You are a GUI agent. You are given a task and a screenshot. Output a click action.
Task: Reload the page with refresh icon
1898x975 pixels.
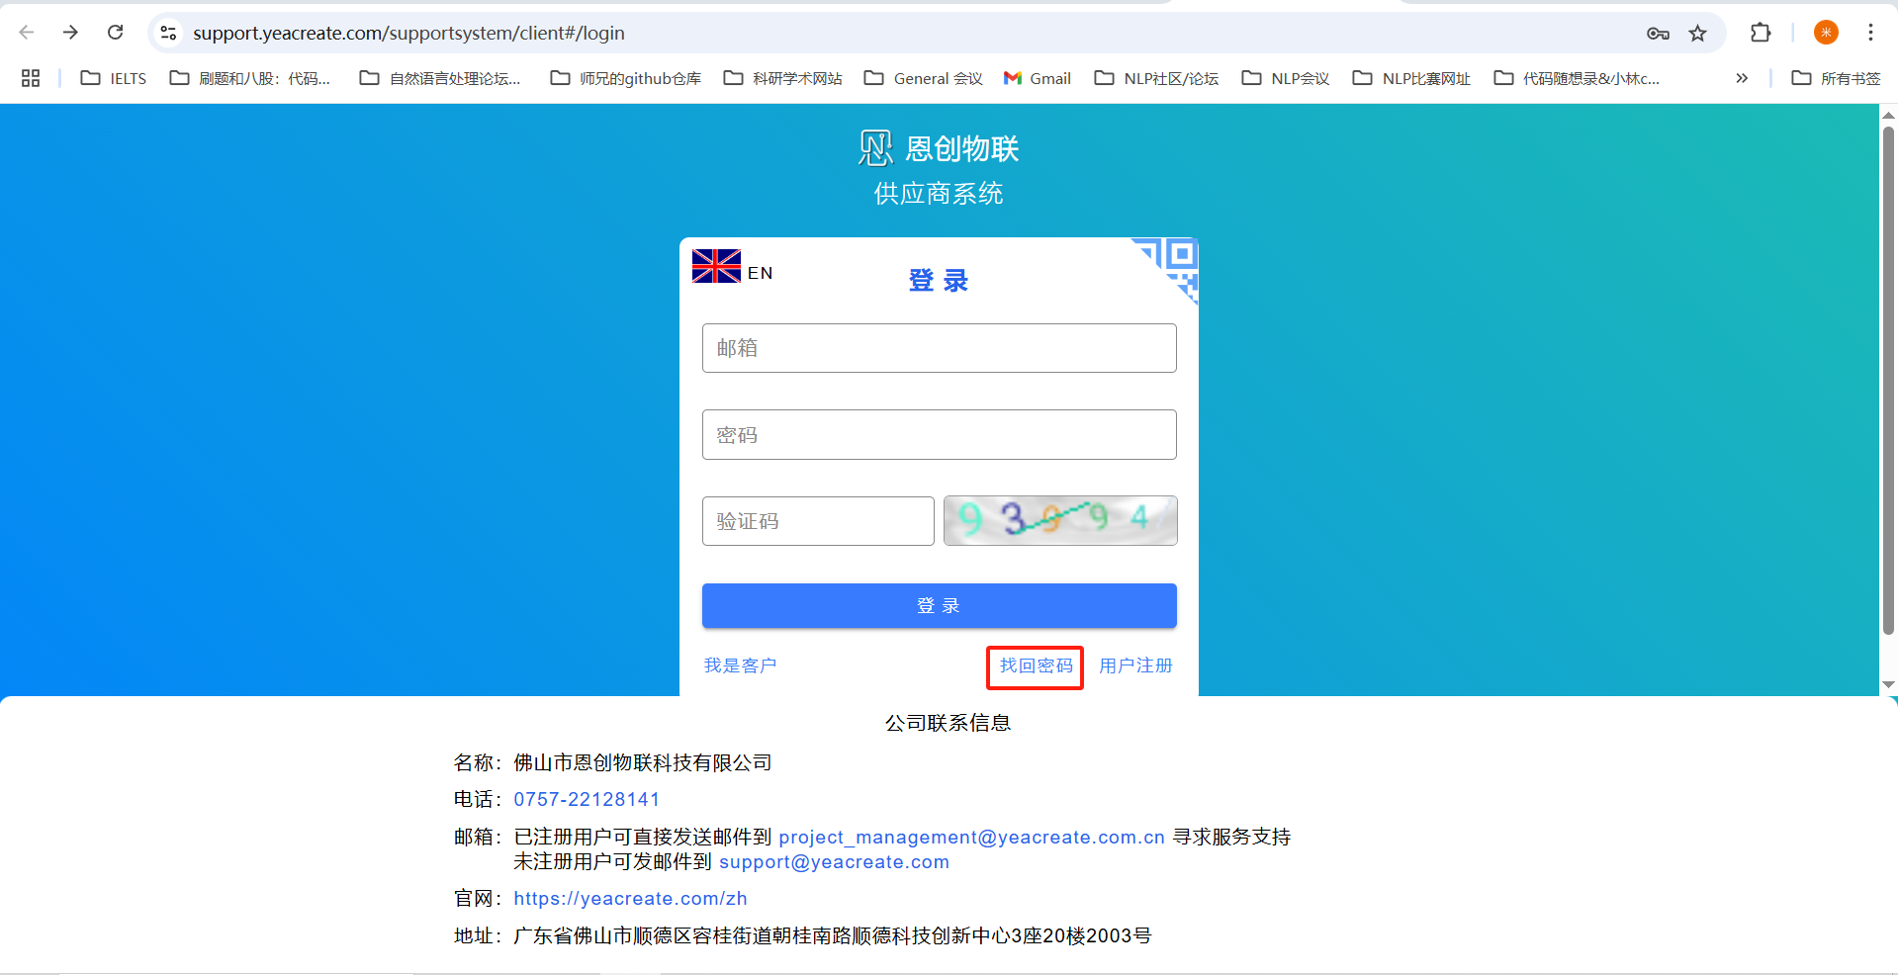116,33
